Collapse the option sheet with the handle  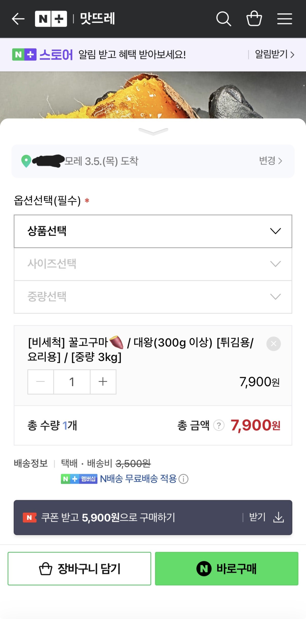[153, 131]
